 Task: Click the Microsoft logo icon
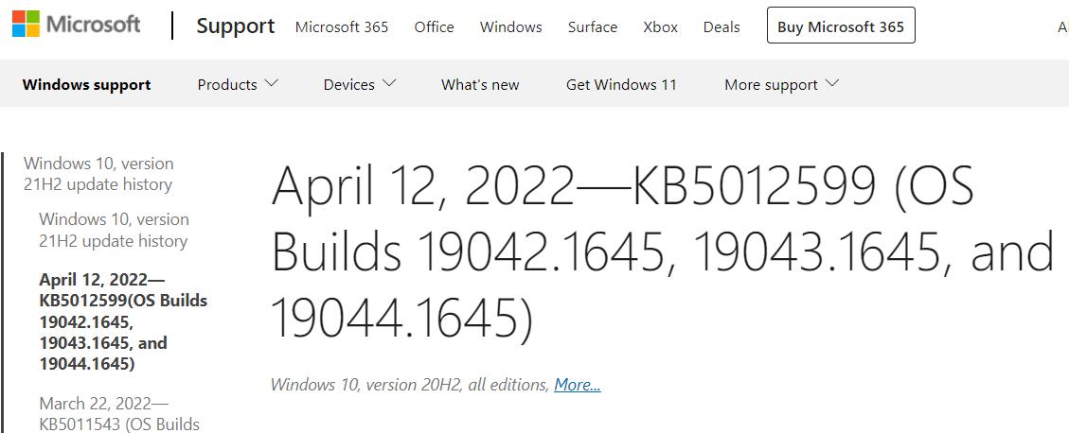pyautogui.click(x=26, y=25)
